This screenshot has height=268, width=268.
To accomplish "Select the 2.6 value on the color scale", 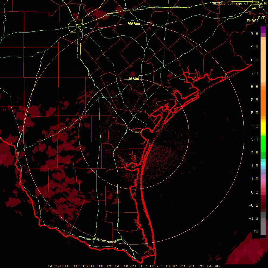I will tap(255, 153).
